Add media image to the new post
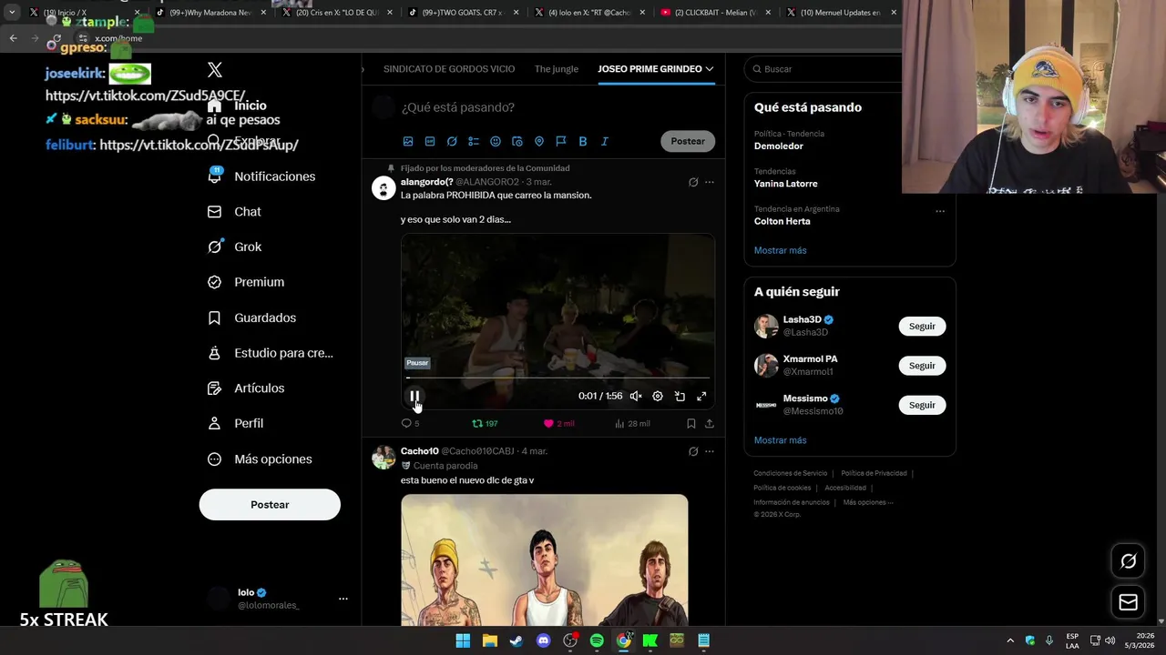The height and width of the screenshot is (655, 1166). tap(408, 141)
